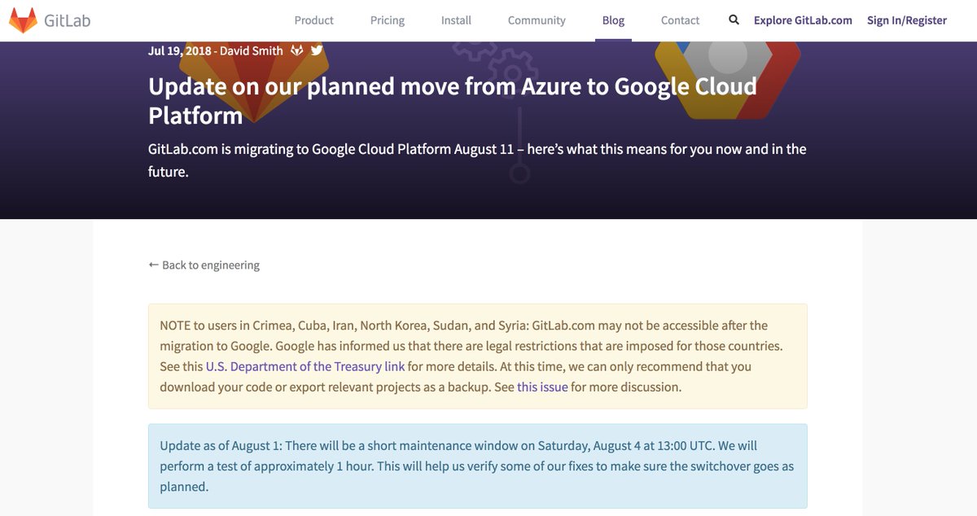Click the GitLab fox logo
This screenshot has width=977, height=516.
point(23,20)
